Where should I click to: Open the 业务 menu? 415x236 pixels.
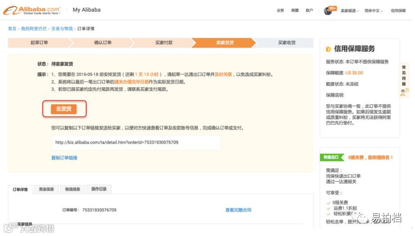click(280, 11)
